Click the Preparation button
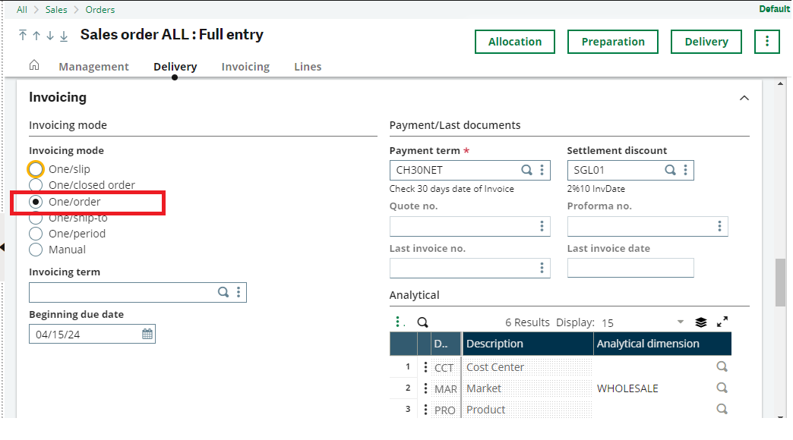This screenshot has height=440, width=793. [612, 42]
